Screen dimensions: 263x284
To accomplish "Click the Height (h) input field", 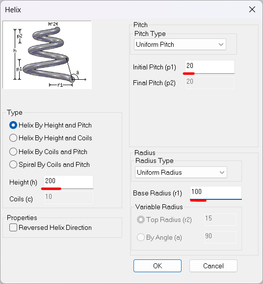I will pyautogui.click(x=69, y=182).
